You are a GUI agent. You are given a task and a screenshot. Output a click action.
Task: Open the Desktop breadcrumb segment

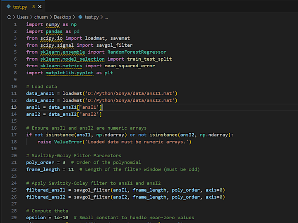coord(62,17)
